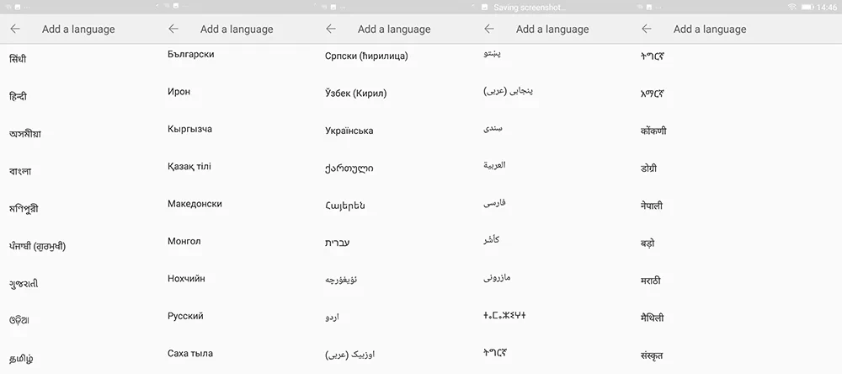Screen dimensions: 842x374
Task: Pick Монгол from the list
Action: (184, 241)
